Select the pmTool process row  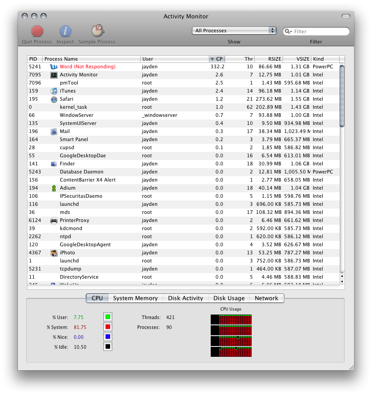(x=183, y=83)
